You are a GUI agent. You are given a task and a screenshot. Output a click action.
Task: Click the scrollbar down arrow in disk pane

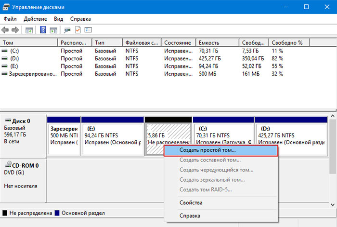click(x=333, y=205)
